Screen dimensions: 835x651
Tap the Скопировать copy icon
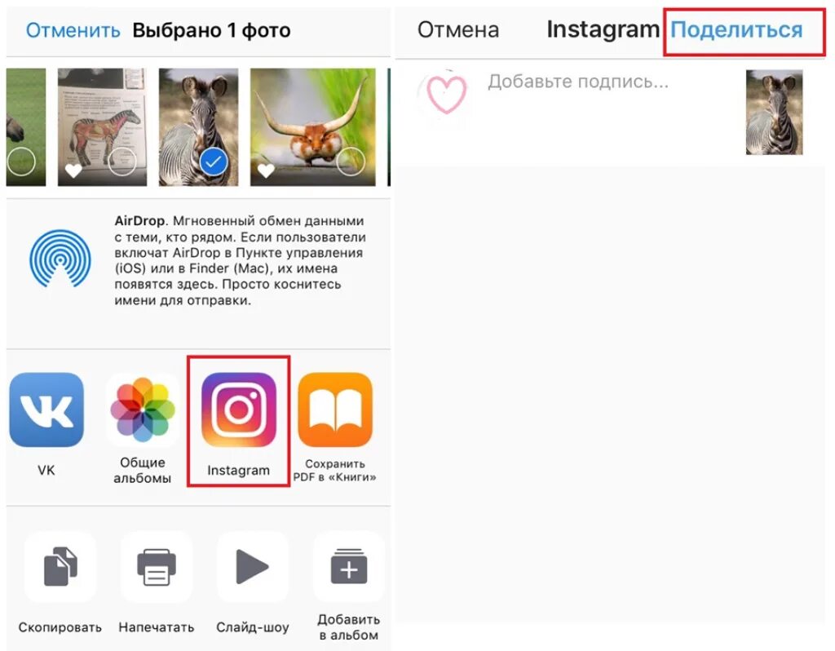tap(60, 567)
